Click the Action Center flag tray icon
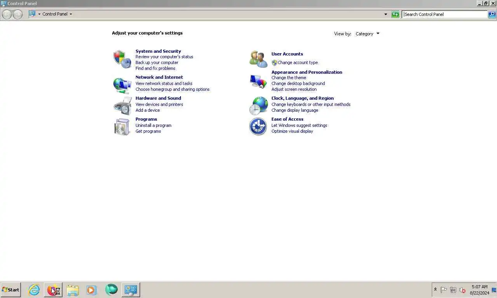Screen dimensions: 497x298 pos(444,290)
